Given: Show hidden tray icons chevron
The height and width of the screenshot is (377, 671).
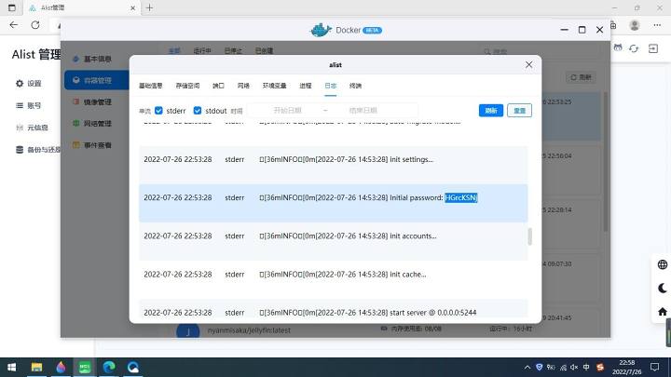Looking at the screenshot, I should point(527,367).
